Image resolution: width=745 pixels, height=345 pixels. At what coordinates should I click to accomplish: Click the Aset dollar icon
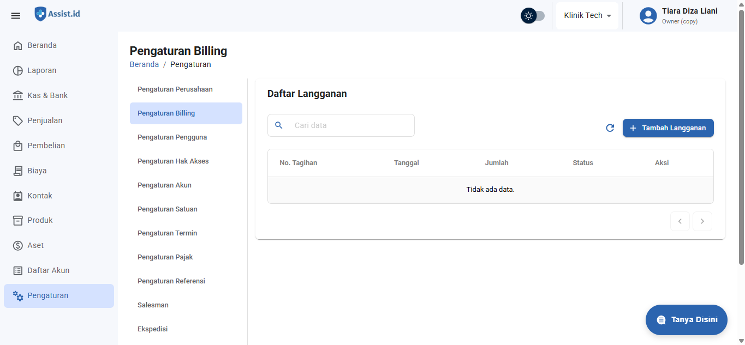coord(18,246)
